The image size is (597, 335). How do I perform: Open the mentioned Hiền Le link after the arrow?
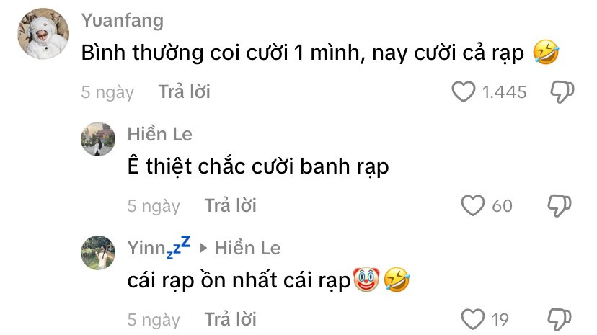coord(247,248)
